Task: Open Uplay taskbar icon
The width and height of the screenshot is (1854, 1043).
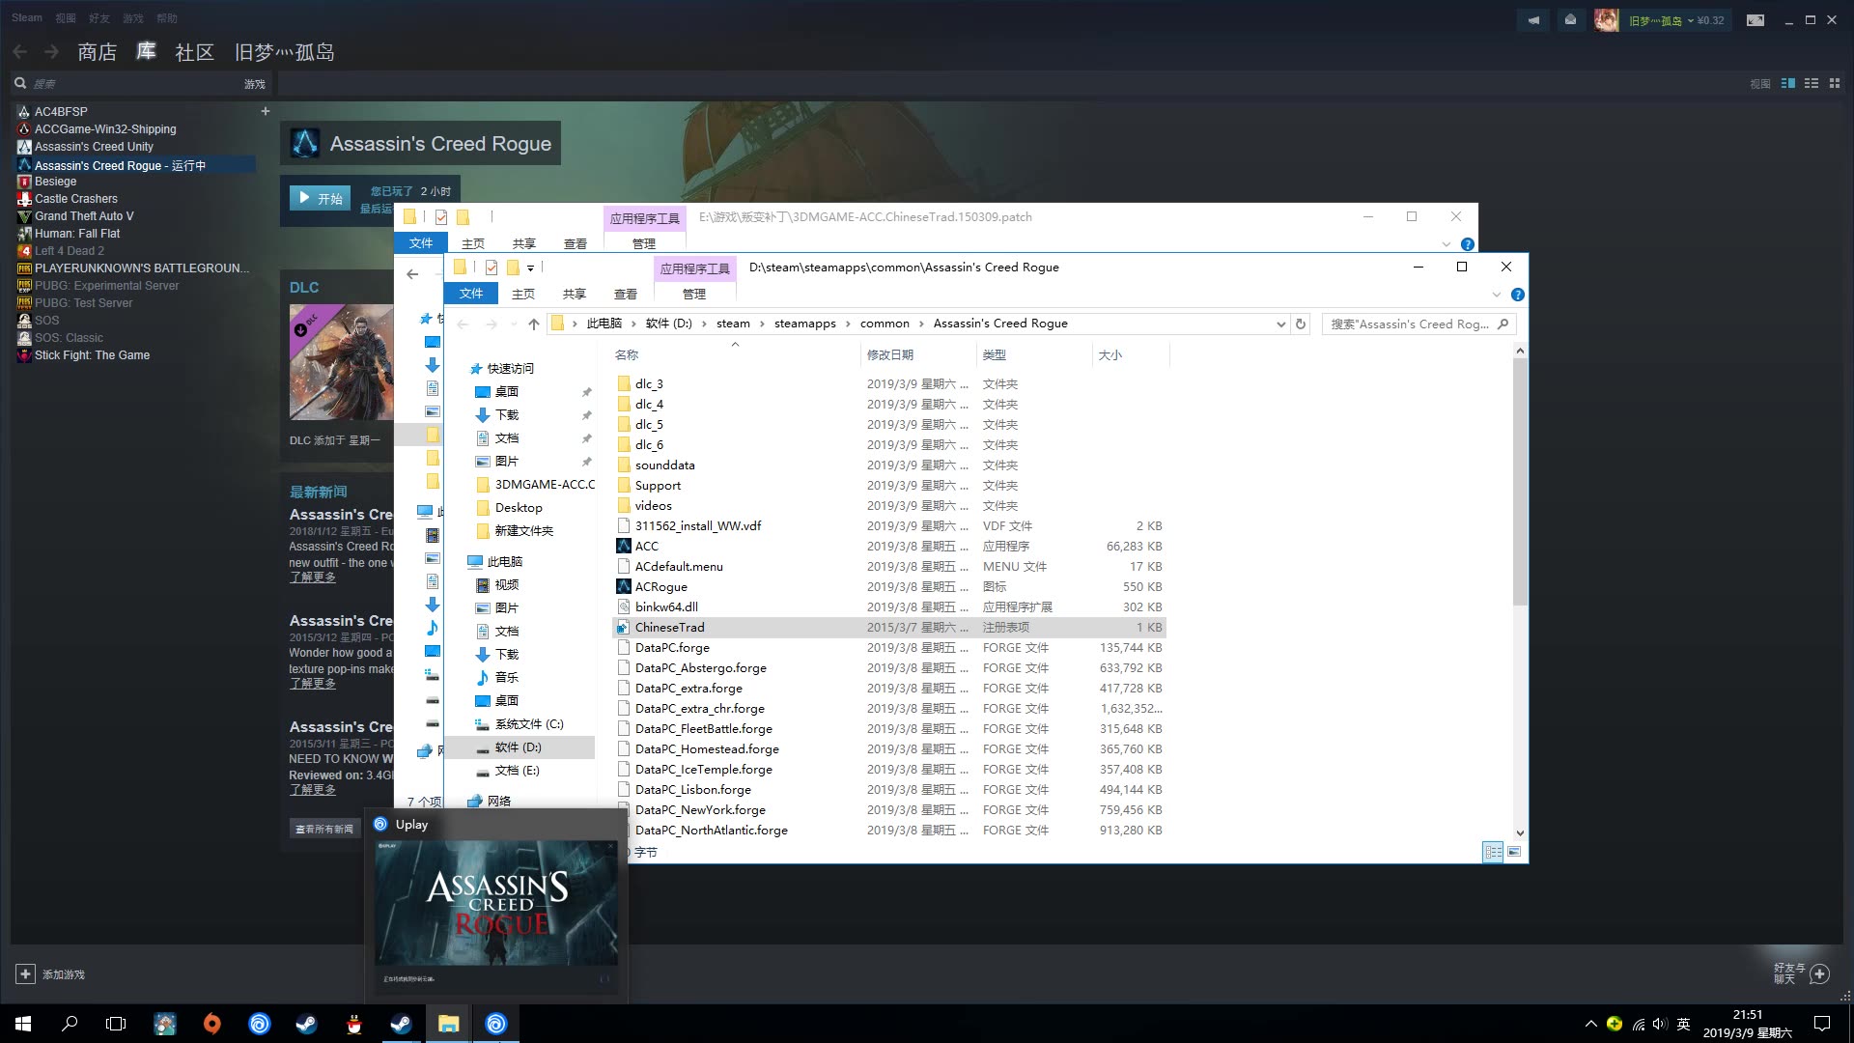Action: [495, 1024]
